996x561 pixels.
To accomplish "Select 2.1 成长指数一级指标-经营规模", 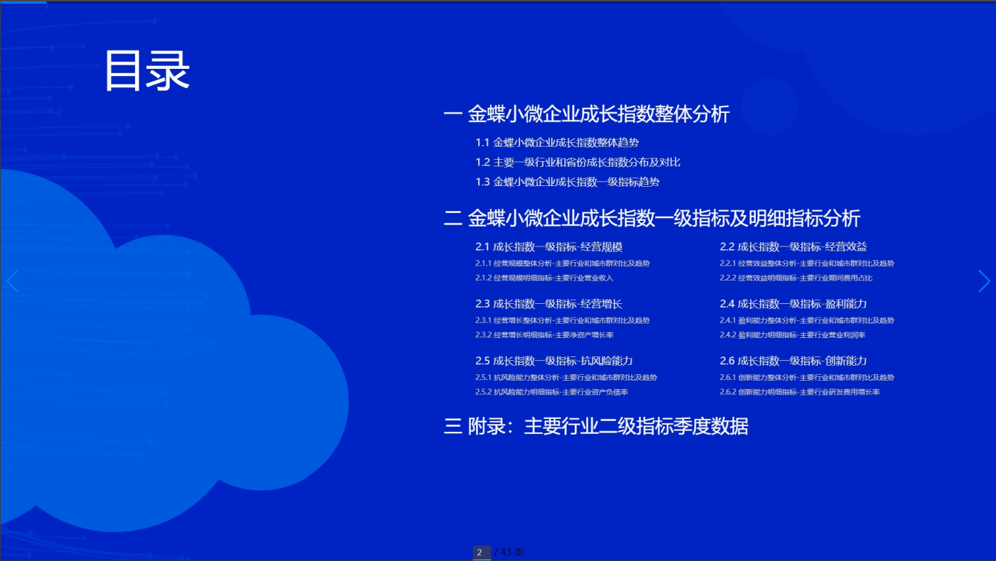I will coord(549,247).
